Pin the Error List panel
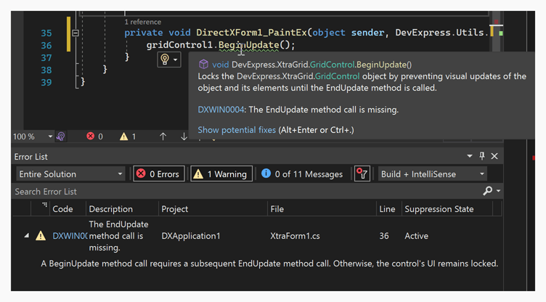The image size is (546, 302). pos(482,156)
